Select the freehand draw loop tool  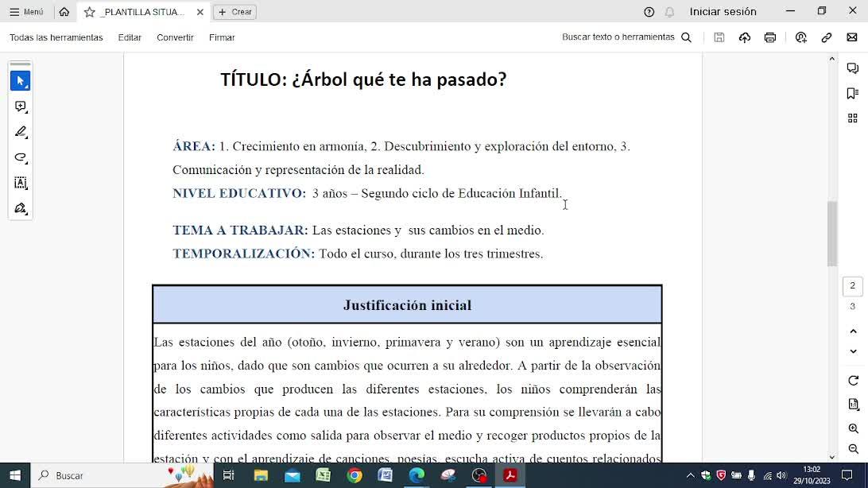coord(21,157)
